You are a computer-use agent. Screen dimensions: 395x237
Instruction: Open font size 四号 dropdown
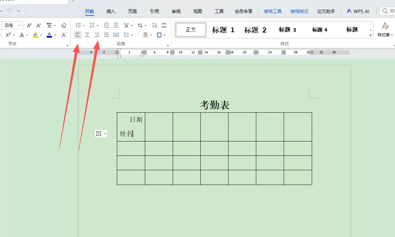[19, 26]
